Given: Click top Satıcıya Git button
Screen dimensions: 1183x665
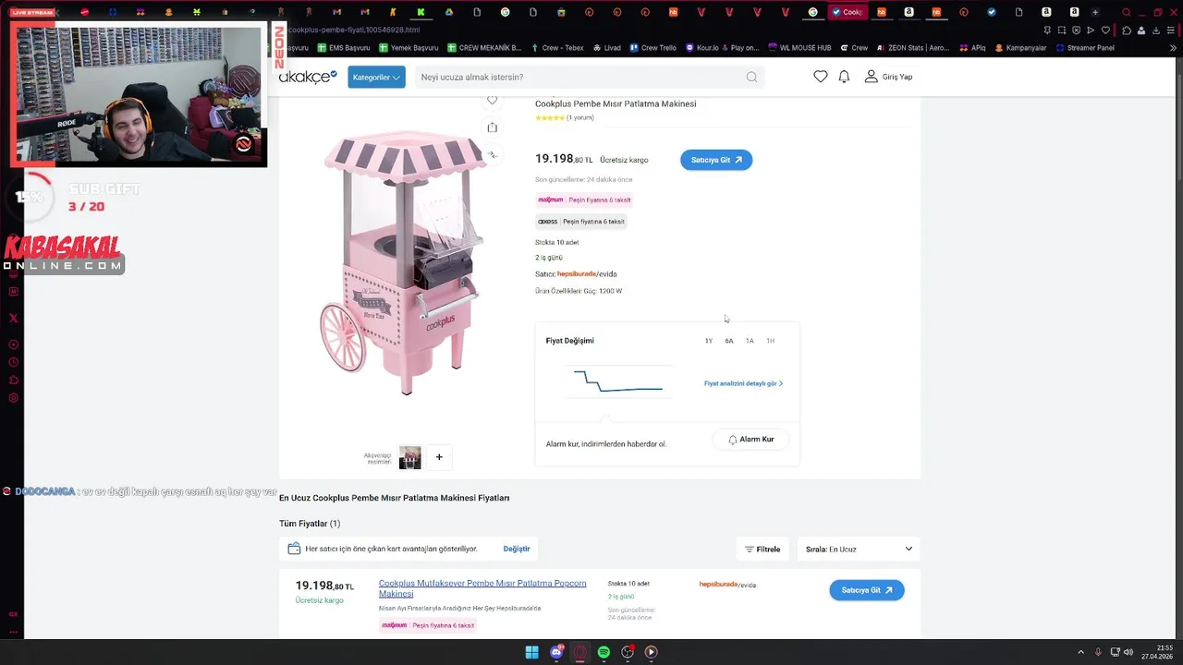Looking at the screenshot, I should pyautogui.click(x=716, y=160).
